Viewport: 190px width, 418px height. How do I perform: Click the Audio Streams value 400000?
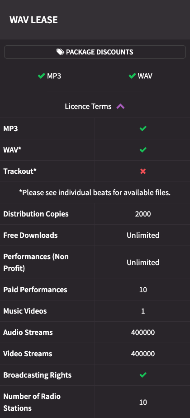(x=143, y=332)
